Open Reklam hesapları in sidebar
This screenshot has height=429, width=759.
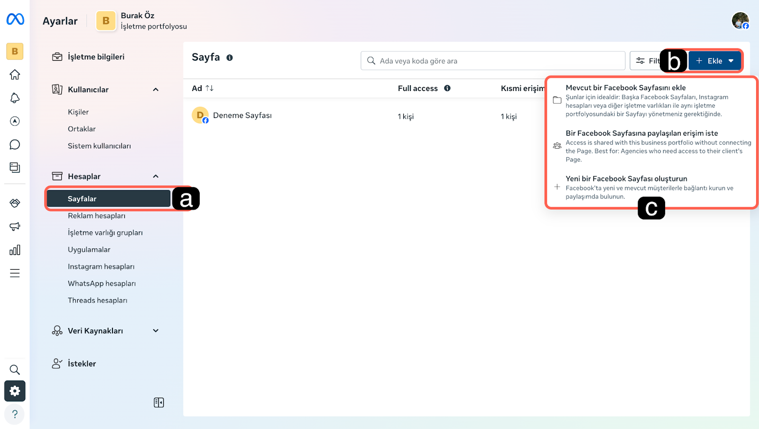tap(97, 216)
